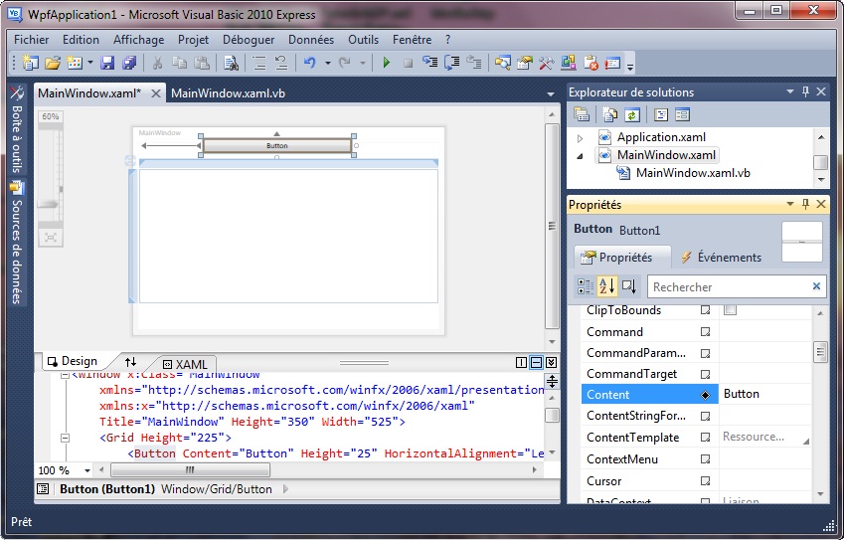This screenshot has width=844, height=540.
Task: Open the XAML zoom percentage dropdown
Action: (x=86, y=470)
